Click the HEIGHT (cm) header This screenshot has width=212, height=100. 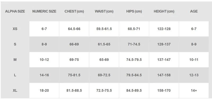point(164,11)
